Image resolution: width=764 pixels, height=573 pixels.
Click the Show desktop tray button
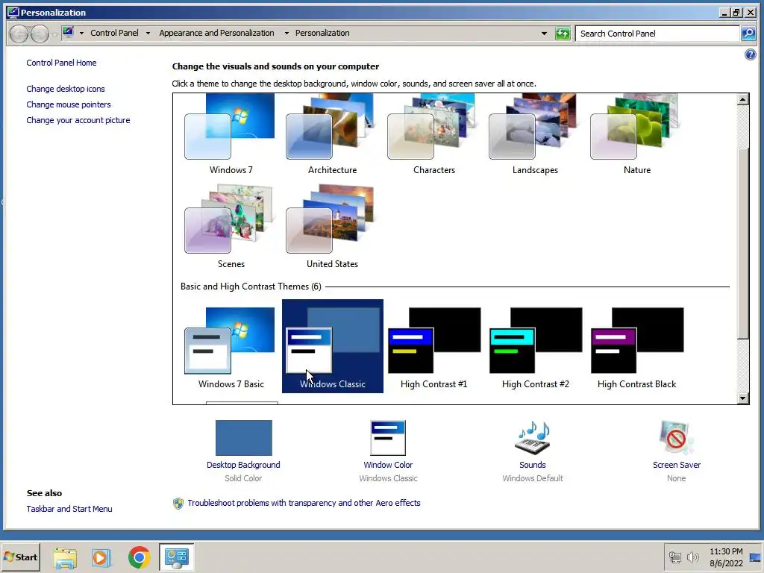[x=755, y=557]
